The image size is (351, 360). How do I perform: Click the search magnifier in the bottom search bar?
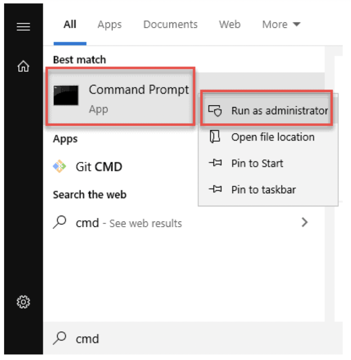click(60, 338)
